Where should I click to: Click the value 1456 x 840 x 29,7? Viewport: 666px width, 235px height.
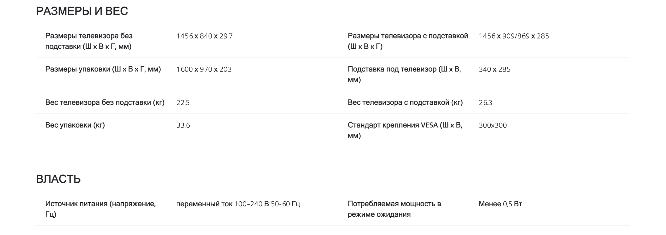coord(204,36)
